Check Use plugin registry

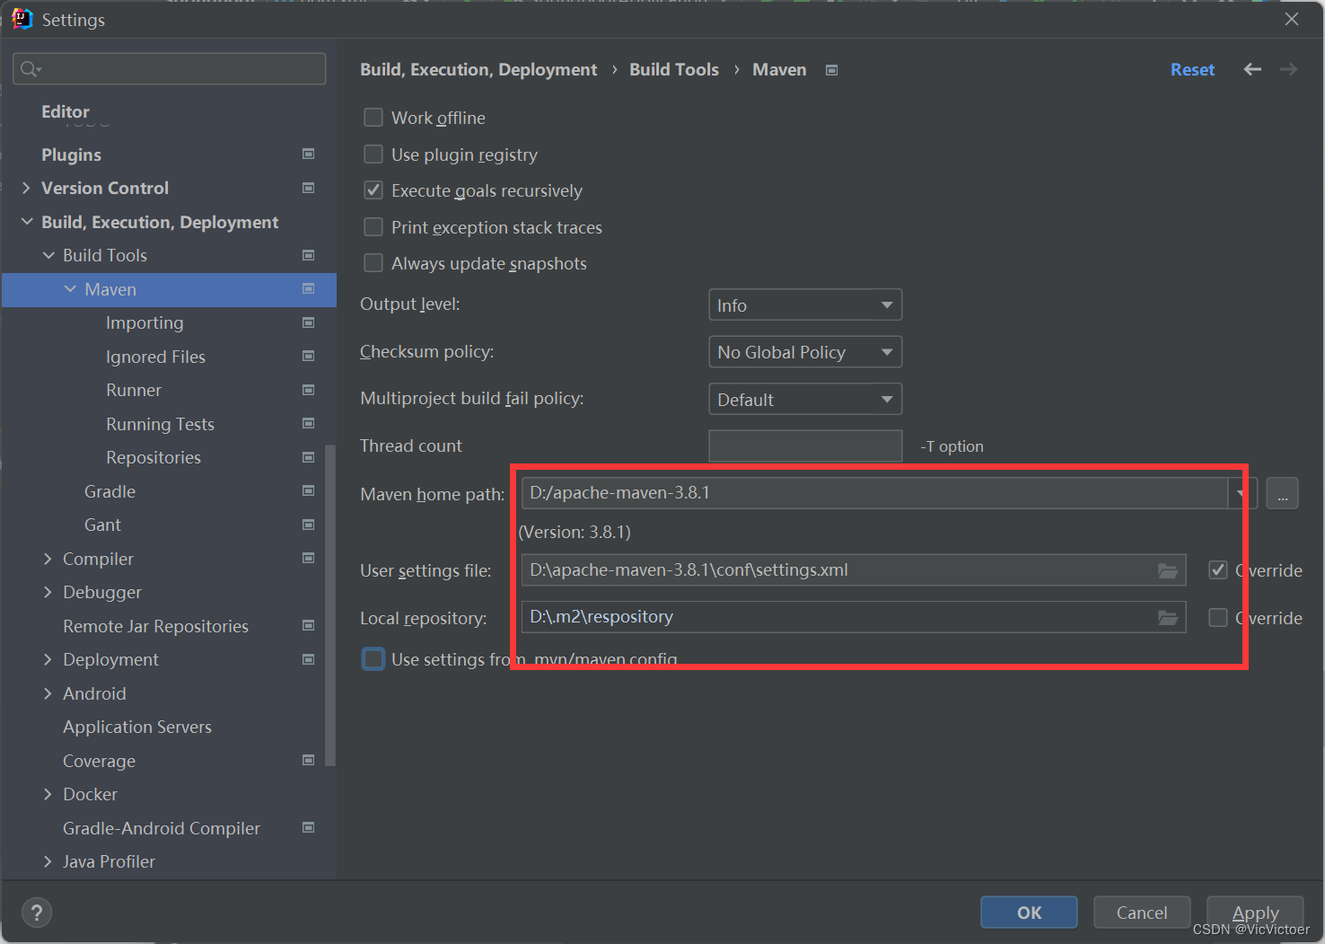pyautogui.click(x=373, y=154)
